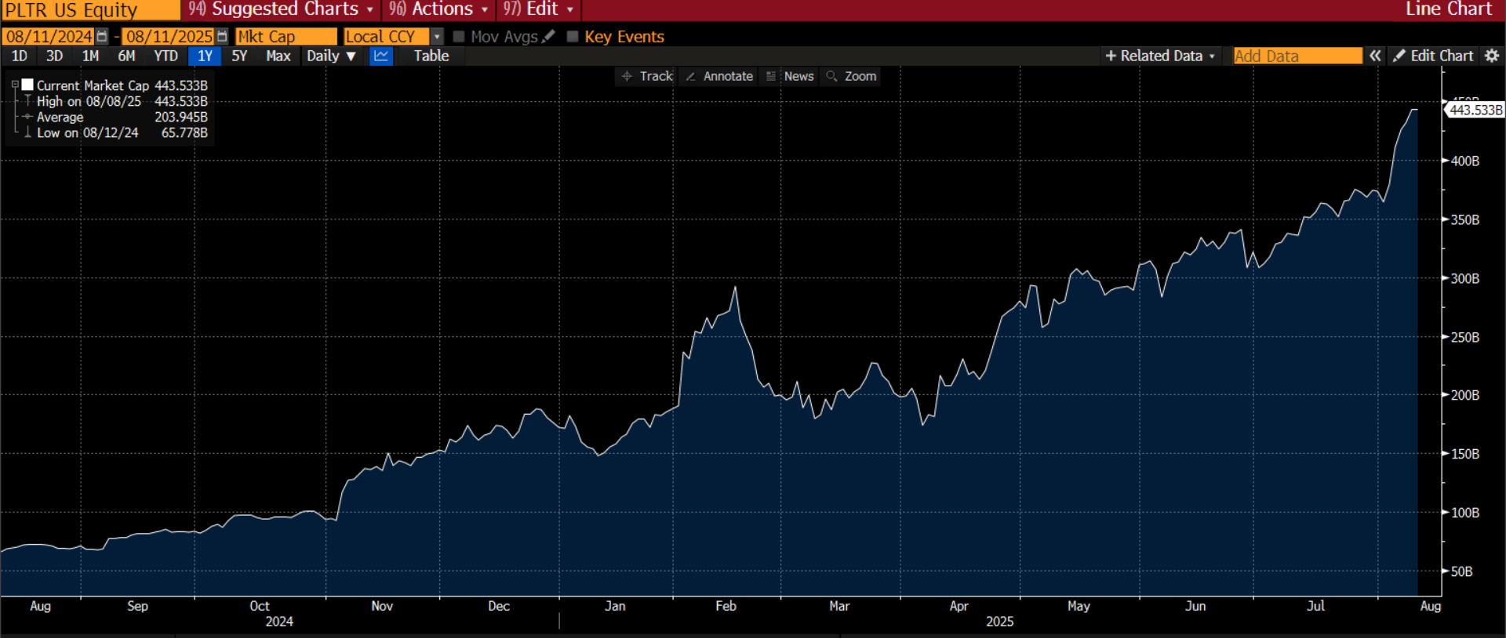This screenshot has height=638, width=1506.
Task: Click the line chart view icon
Action: coord(381,56)
